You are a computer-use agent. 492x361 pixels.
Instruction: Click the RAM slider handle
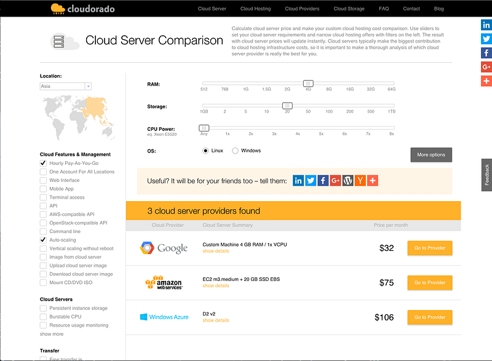[308, 84]
